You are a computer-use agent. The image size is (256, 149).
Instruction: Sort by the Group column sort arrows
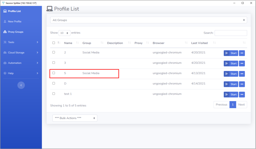coord(102,43)
